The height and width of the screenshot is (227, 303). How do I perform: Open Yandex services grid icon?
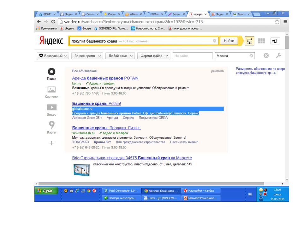coord(261,41)
